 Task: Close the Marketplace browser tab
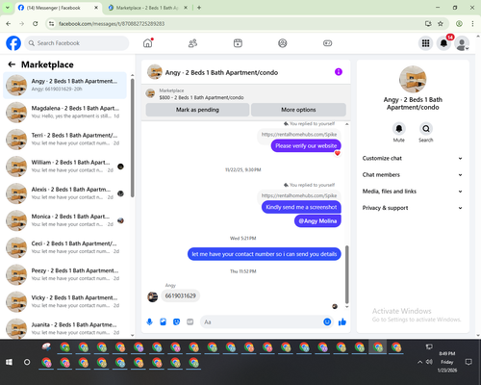tap(186, 8)
